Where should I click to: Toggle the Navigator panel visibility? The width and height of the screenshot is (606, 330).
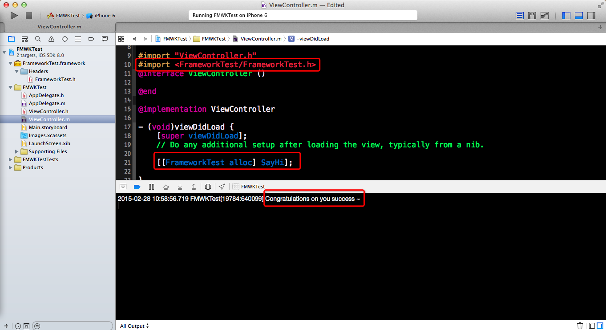(566, 16)
